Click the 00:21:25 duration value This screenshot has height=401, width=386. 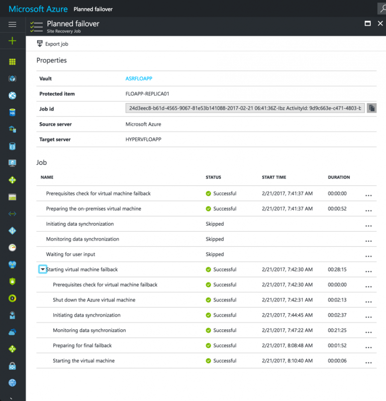click(337, 330)
